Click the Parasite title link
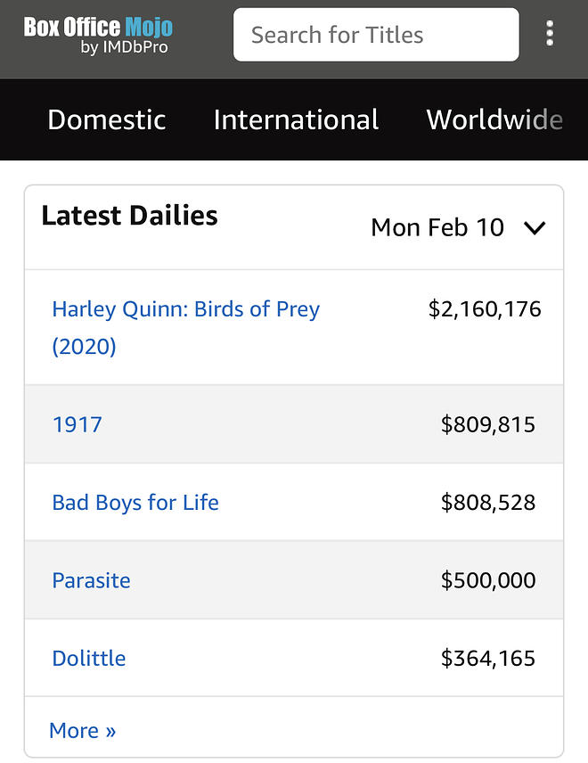The height and width of the screenshot is (763, 588). point(91,580)
